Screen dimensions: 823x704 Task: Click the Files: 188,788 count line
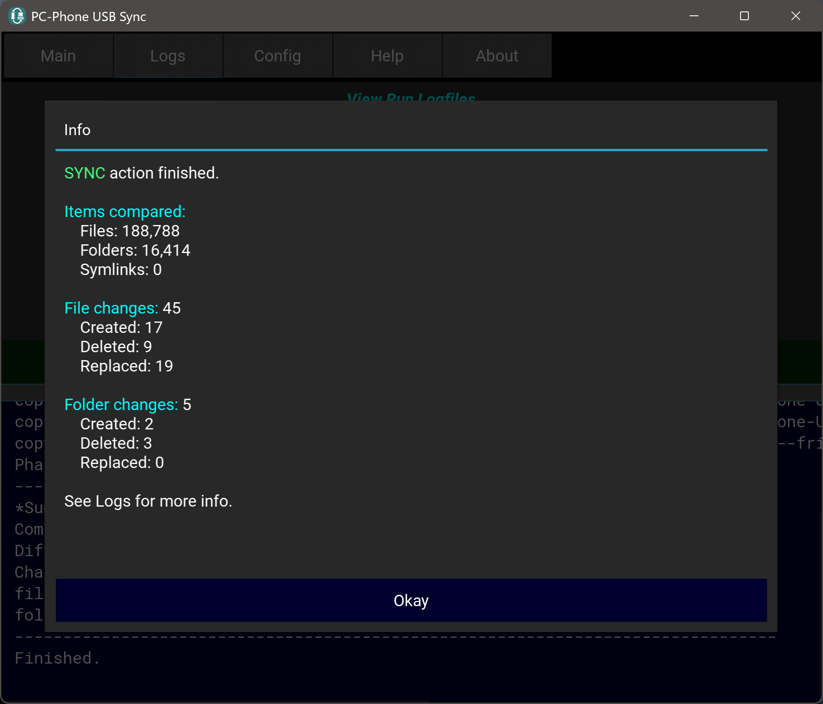130,231
